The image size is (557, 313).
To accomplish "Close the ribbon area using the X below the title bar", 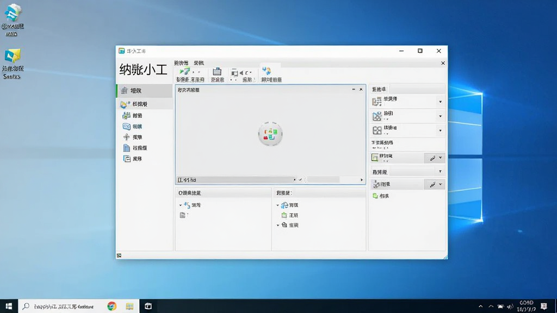I will 443,63.
